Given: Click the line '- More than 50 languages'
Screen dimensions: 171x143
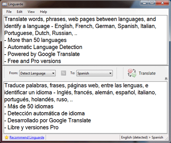Looking at the screenshot, I should point(35,40).
